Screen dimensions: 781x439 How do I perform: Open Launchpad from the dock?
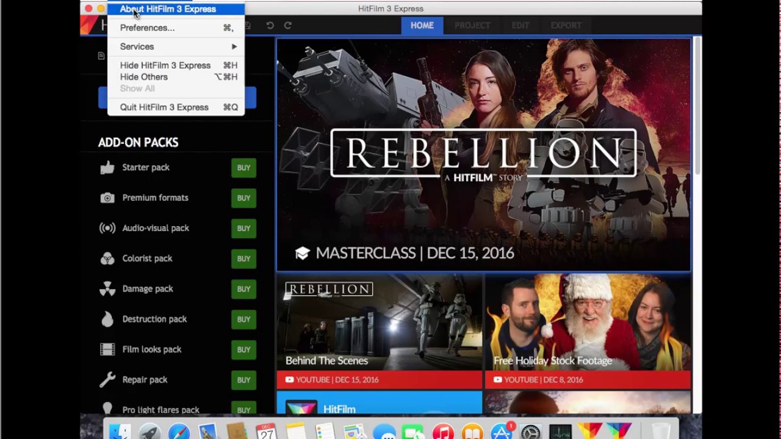[x=149, y=432]
